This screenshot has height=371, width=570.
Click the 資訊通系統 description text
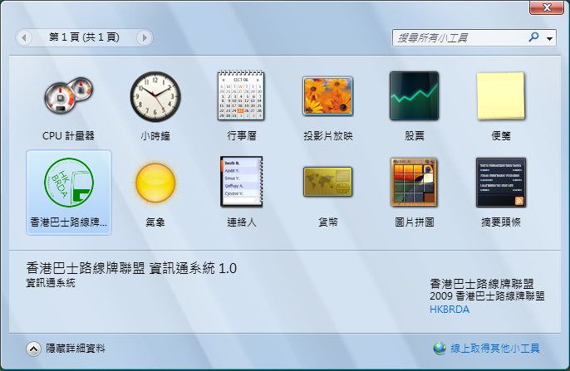pyautogui.click(x=51, y=283)
